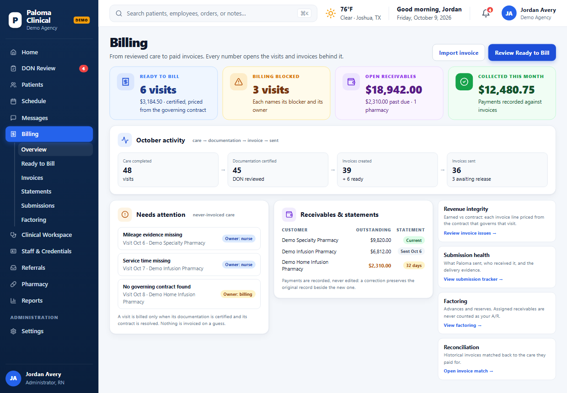The height and width of the screenshot is (393, 567).
Task: Click the search patients input field
Action: click(213, 14)
